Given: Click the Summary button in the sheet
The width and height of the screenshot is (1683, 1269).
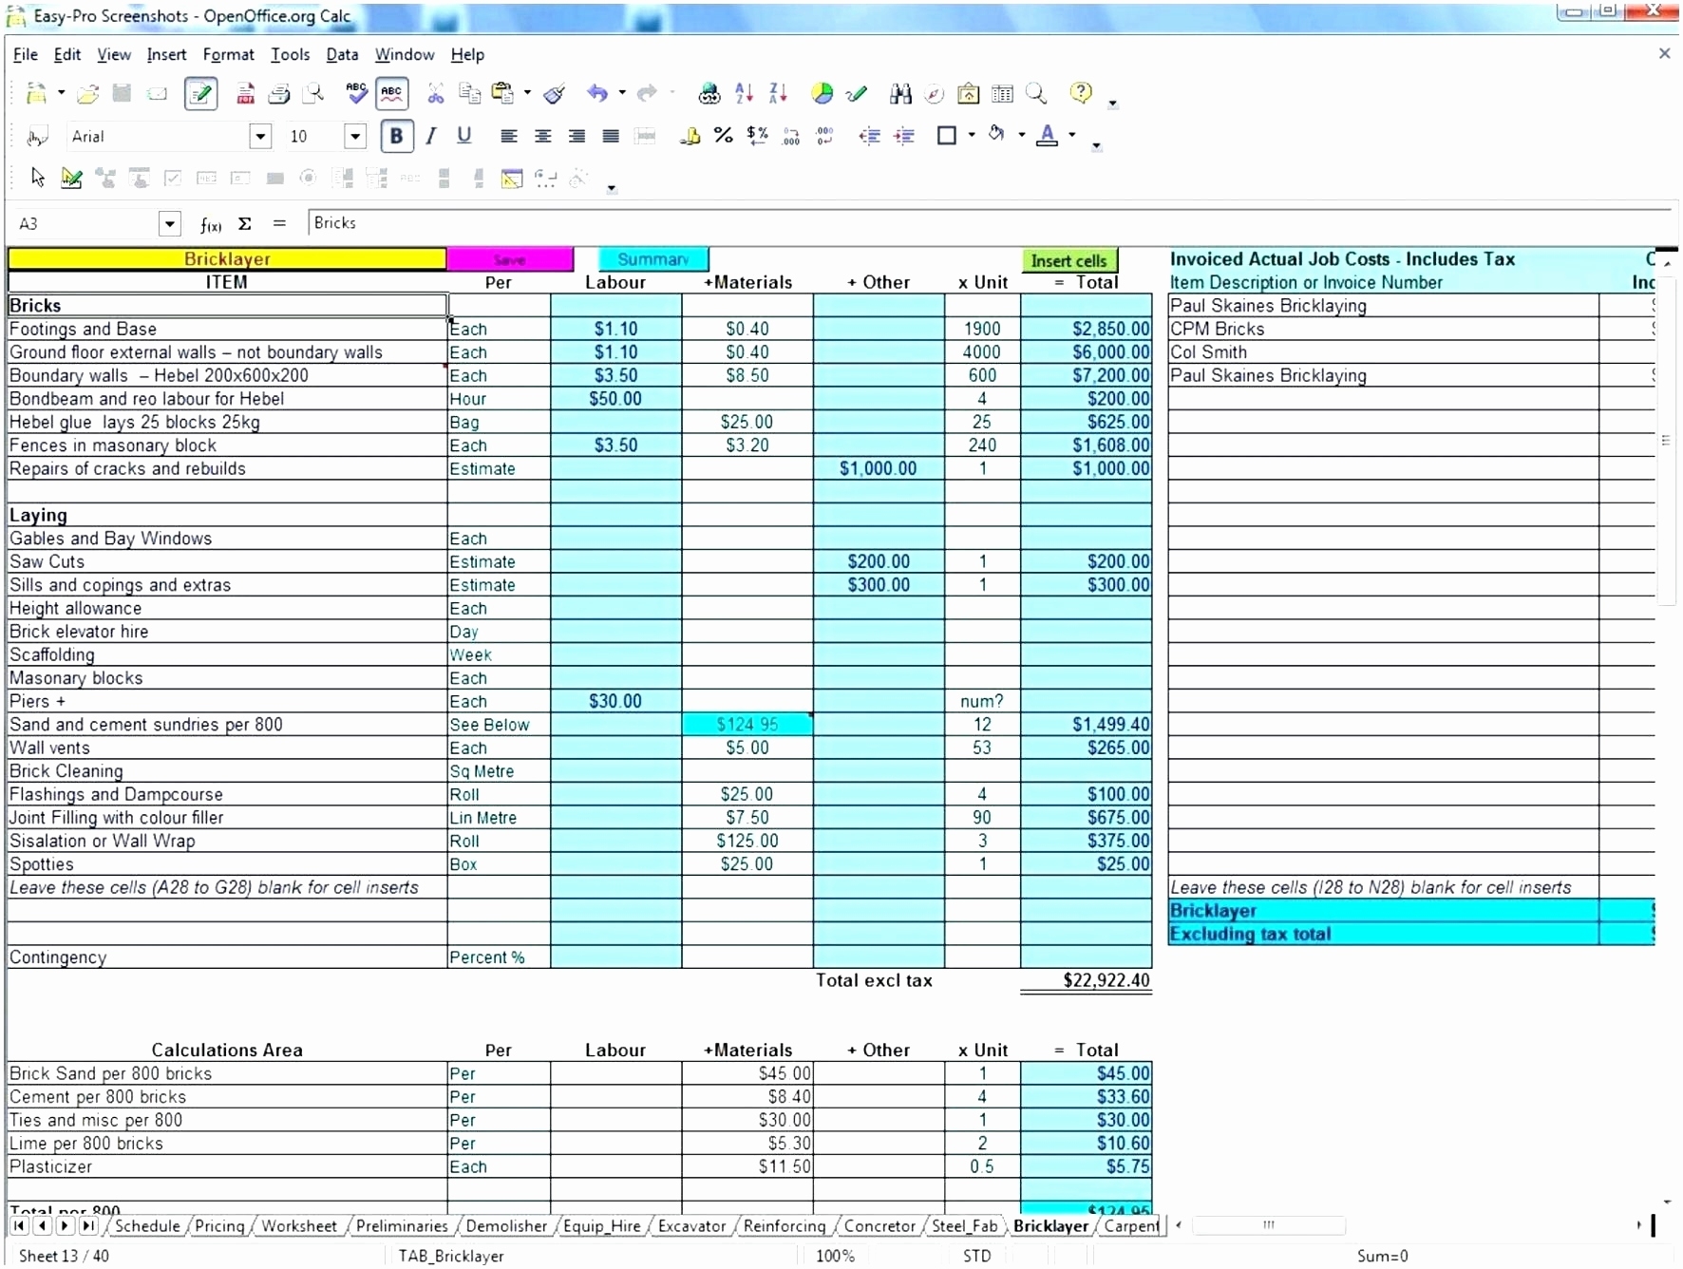Looking at the screenshot, I should click(653, 258).
